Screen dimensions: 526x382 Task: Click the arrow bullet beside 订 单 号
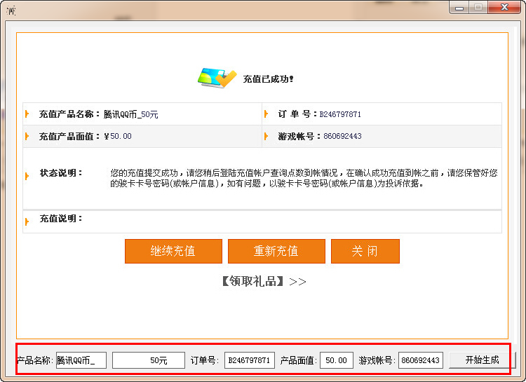[x=266, y=114]
